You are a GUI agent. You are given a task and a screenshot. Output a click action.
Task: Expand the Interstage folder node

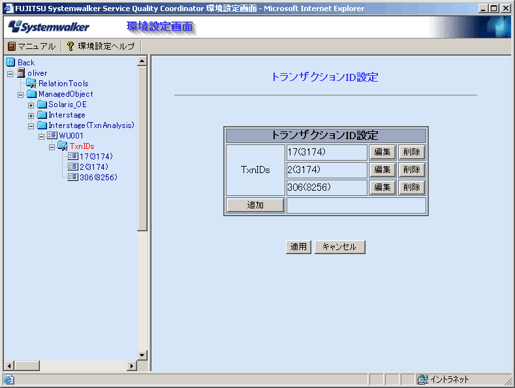pos(31,116)
